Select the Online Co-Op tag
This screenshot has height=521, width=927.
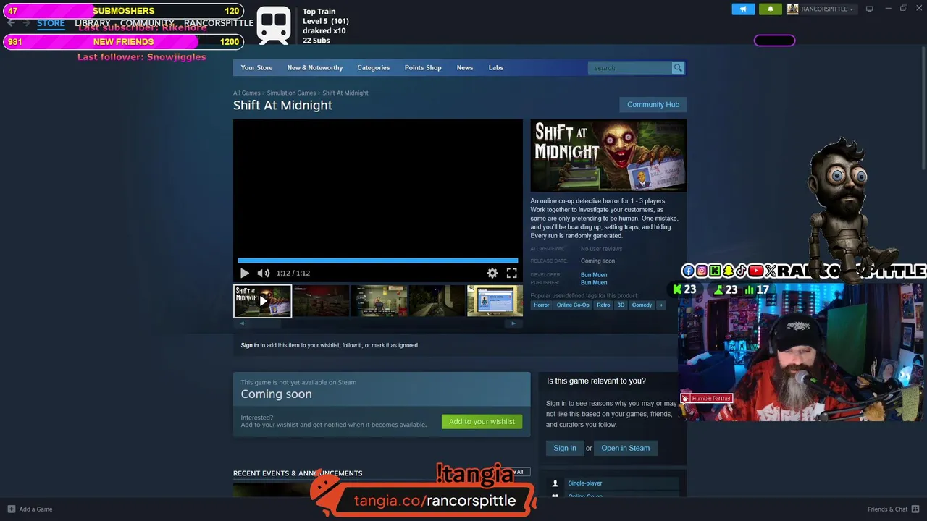[573, 305]
